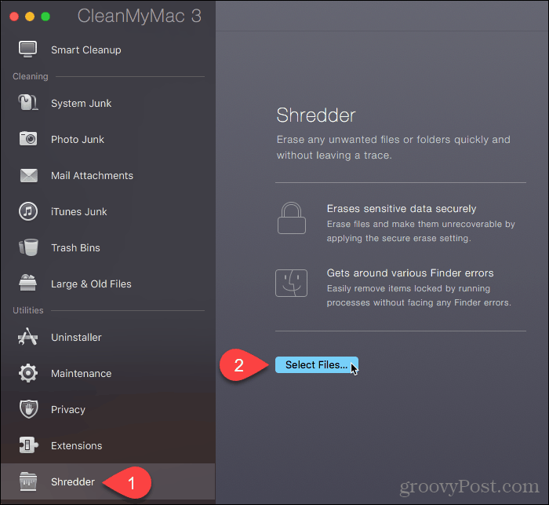The image size is (549, 505).
Task: Click the System Junk icon
Action: point(28,103)
